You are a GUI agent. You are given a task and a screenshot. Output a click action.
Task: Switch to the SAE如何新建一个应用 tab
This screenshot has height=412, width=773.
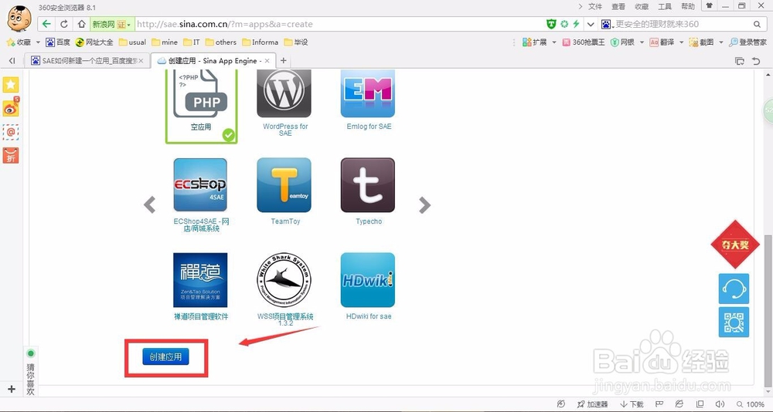pyautogui.click(x=87, y=60)
